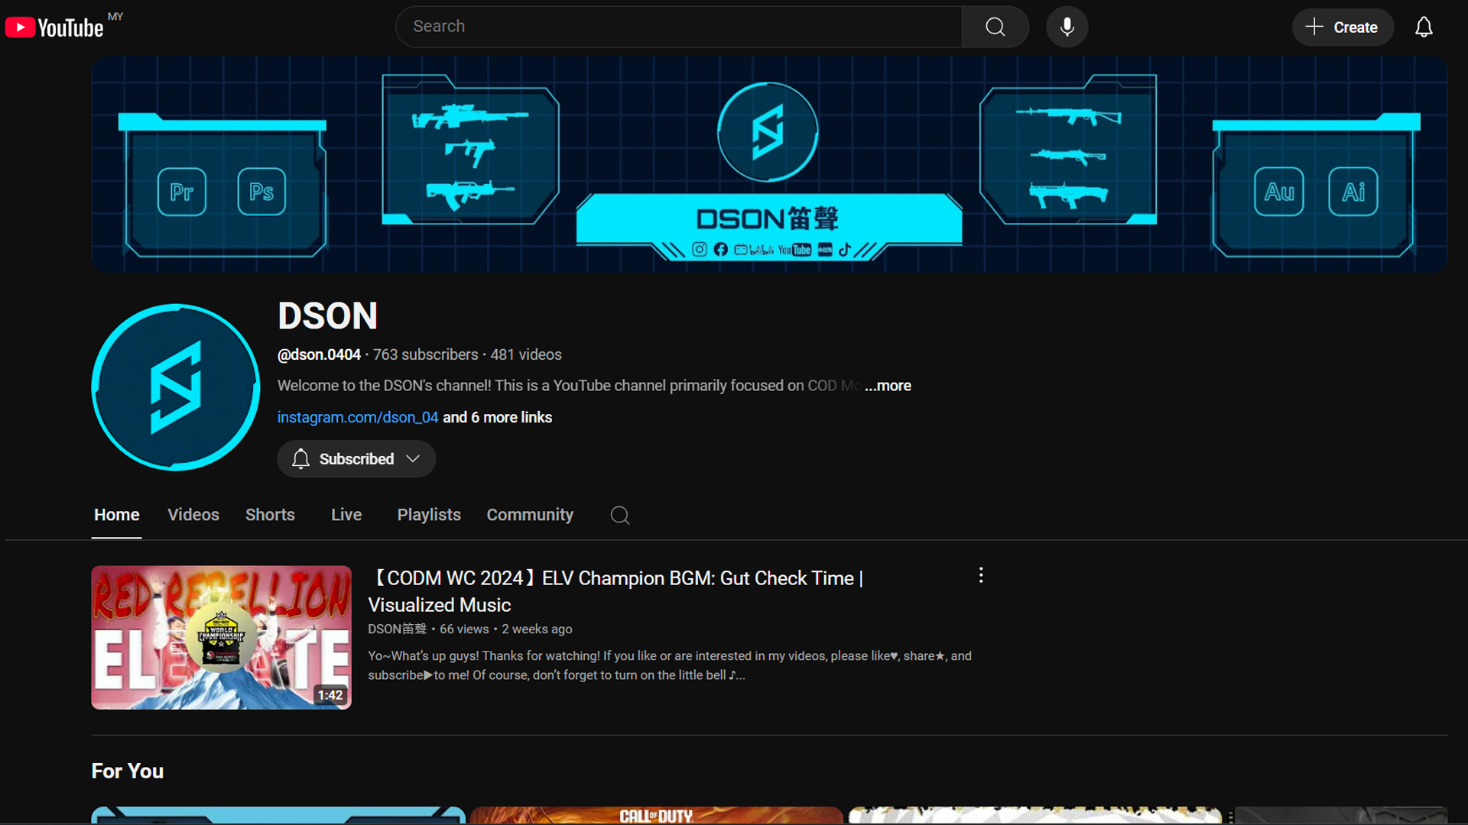Image resolution: width=1468 pixels, height=825 pixels.
Task: Switch to the Videos tab
Action: point(193,515)
